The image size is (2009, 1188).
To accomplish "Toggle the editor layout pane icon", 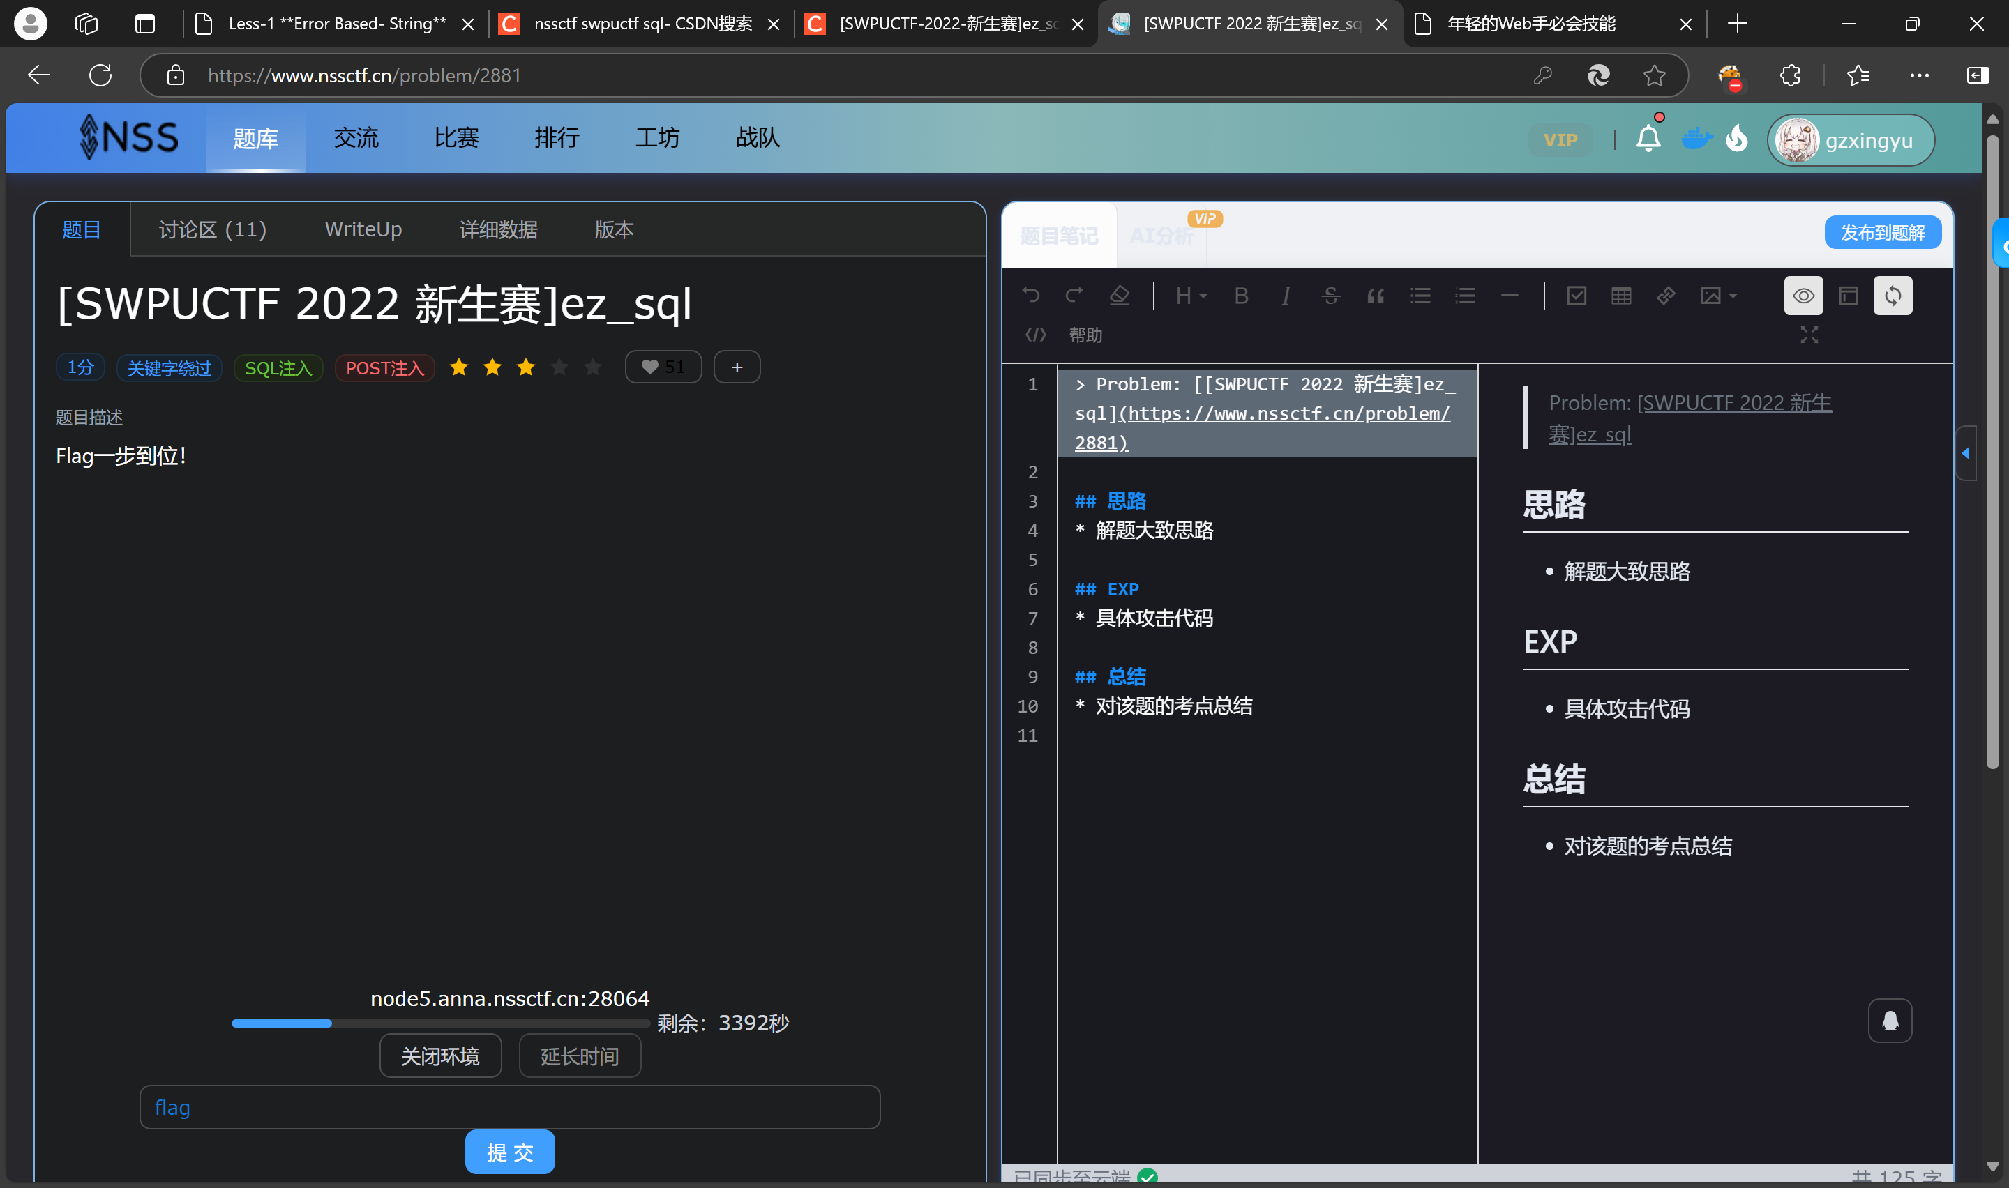I will pyautogui.click(x=1848, y=296).
